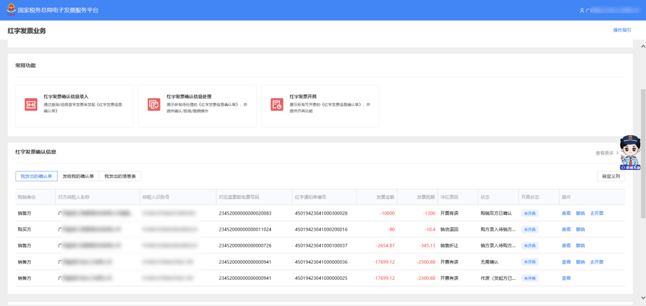Click 查看 in row 45019423041000000036

566,262
